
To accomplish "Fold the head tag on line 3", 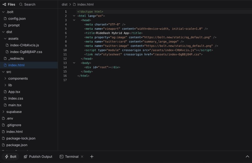I will click(x=74, y=20).
